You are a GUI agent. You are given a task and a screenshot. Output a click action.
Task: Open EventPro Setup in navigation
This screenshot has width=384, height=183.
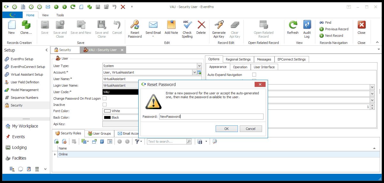point(22,59)
